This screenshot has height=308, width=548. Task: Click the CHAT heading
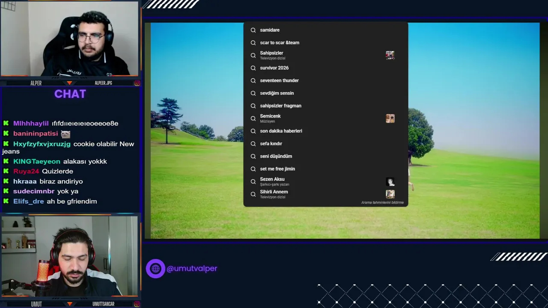point(70,94)
